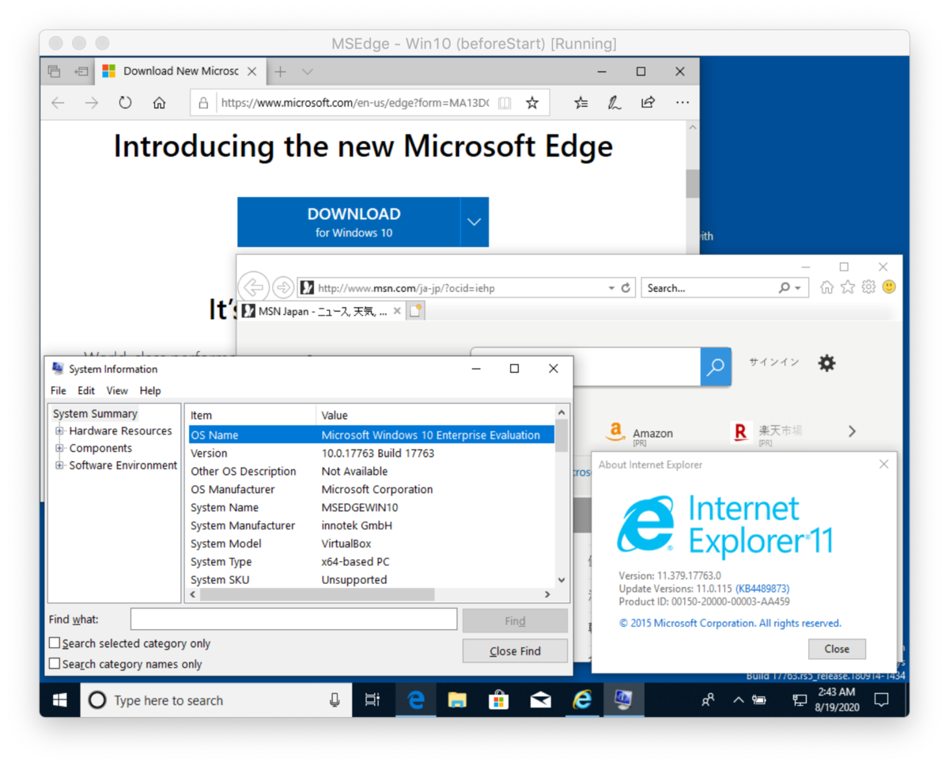Click Internet Explorer back button
The width and height of the screenshot is (949, 766).
point(253,287)
